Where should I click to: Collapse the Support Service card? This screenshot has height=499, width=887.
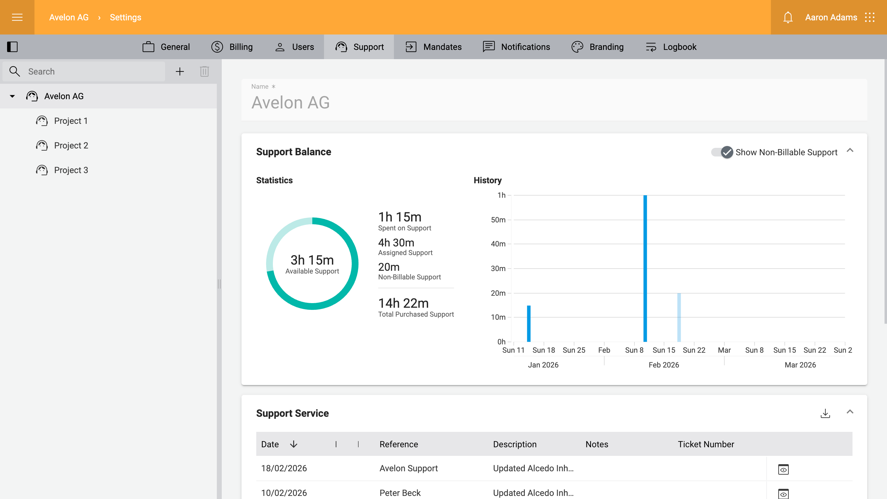(x=850, y=412)
